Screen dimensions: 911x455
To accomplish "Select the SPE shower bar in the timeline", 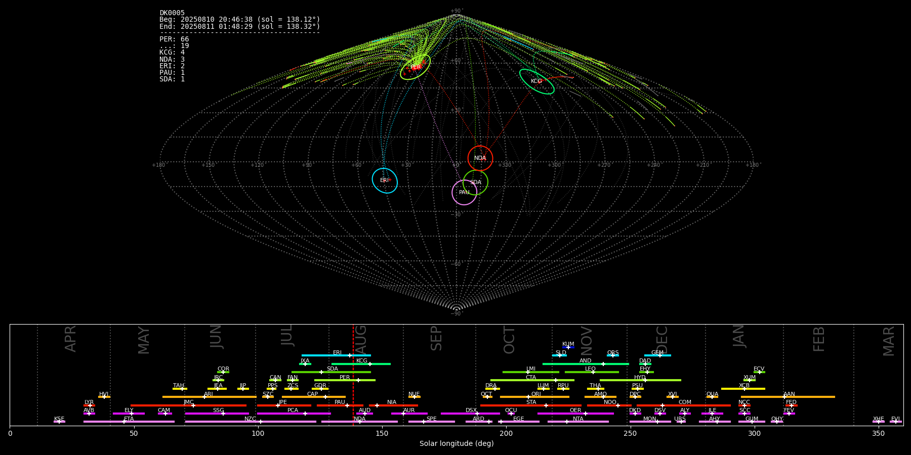I will [x=432, y=422].
